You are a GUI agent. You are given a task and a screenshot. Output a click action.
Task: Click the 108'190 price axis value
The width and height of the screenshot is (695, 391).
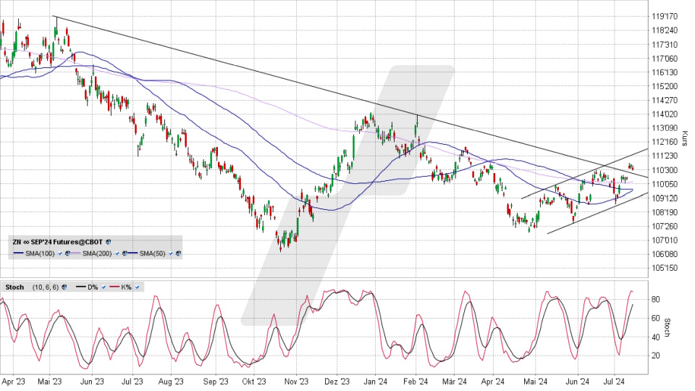click(665, 212)
